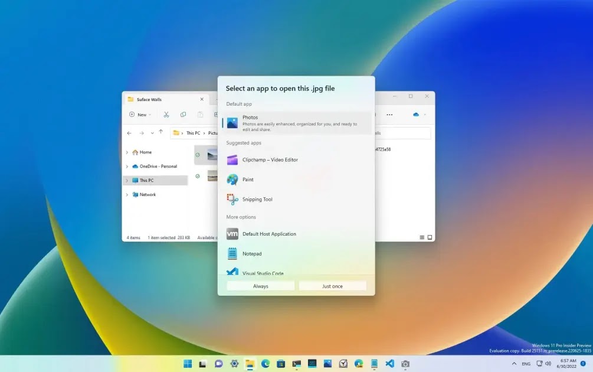Click the Cut scissors icon in Explorer toolbar
The image size is (593, 372).
[x=166, y=115]
